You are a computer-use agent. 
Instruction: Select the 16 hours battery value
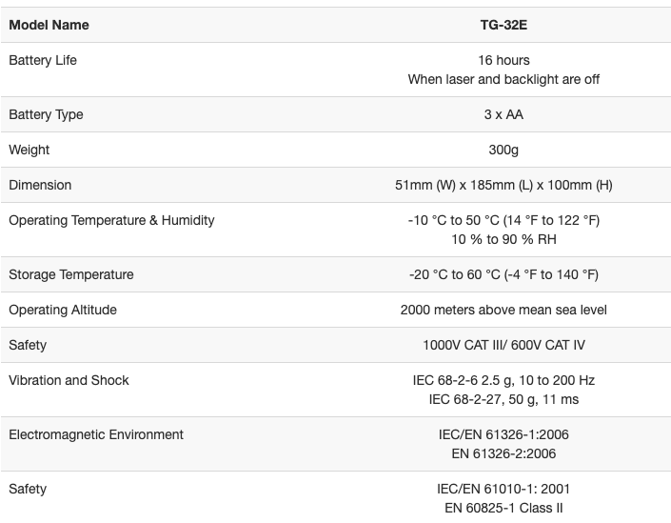click(x=503, y=60)
